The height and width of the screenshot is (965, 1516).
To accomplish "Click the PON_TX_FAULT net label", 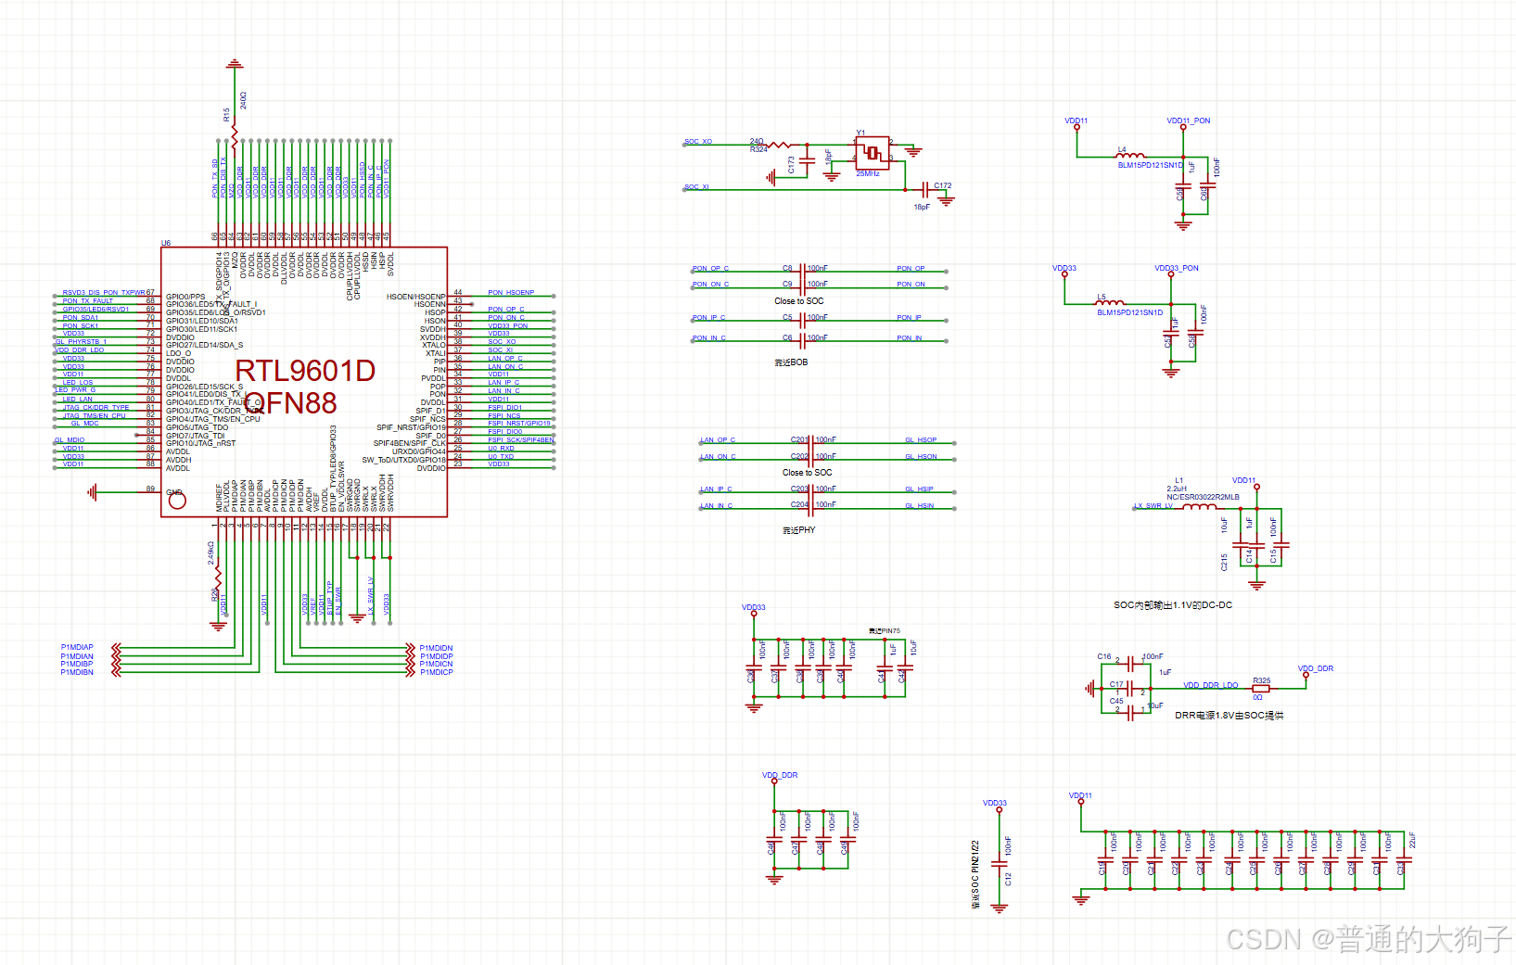I will tap(88, 300).
